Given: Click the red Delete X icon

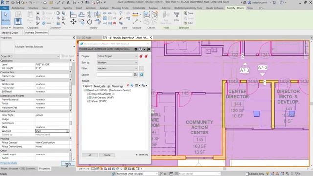Looking at the screenshot, I should (115, 23).
